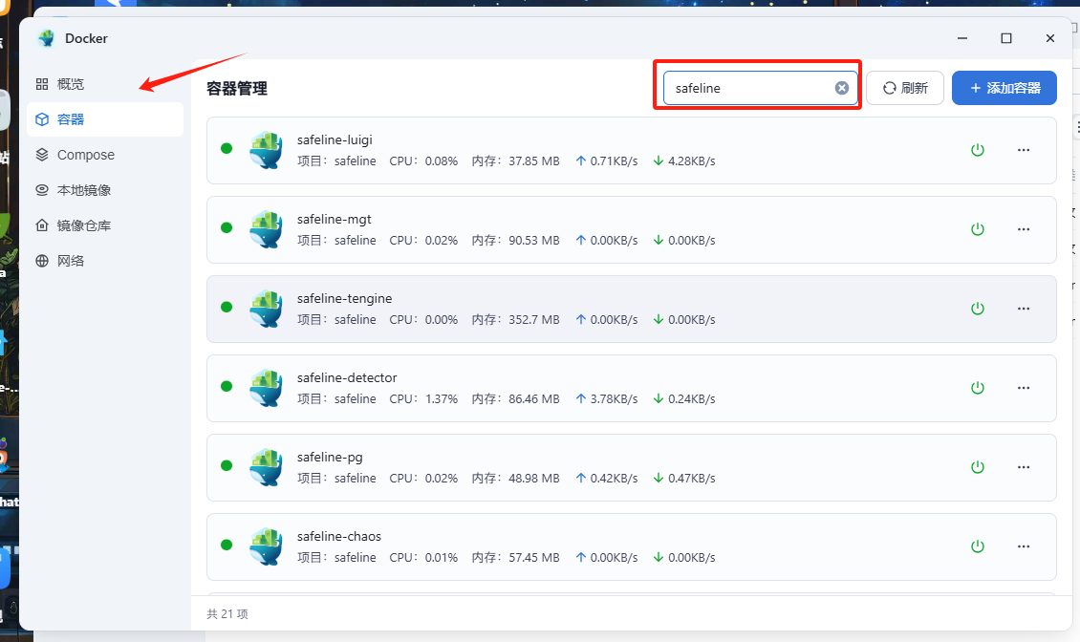Click the 37.85 MB memory value
1080x642 pixels.
[534, 161]
